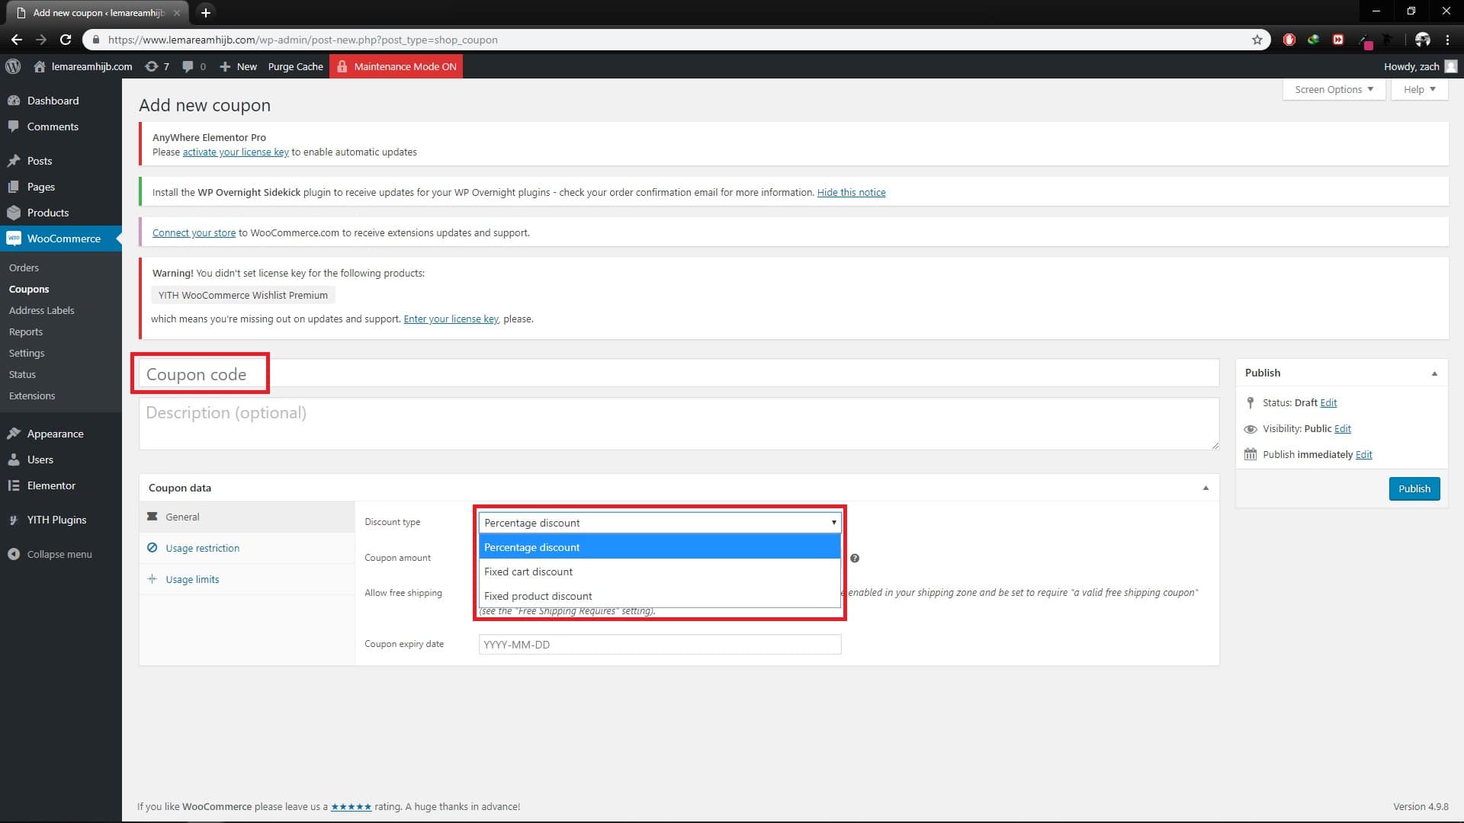
Task: Edit the Public visibility
Action: click(x=1343, y=428)
